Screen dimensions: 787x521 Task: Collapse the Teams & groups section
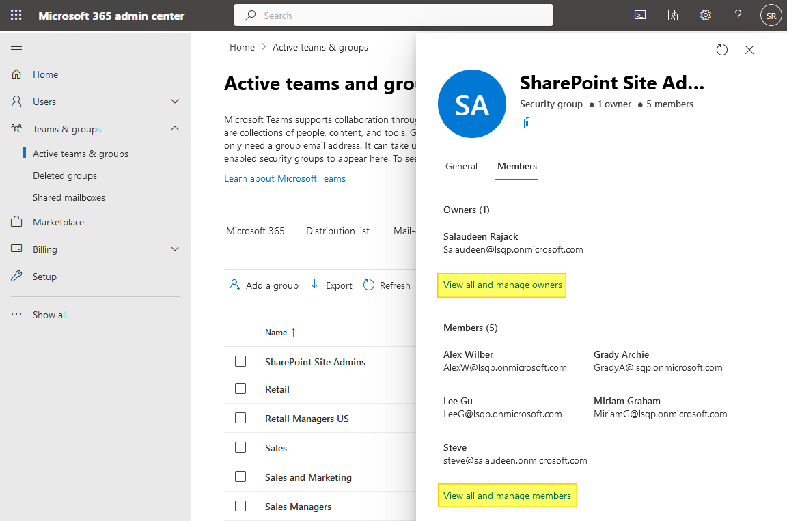[x=174, y=128]
